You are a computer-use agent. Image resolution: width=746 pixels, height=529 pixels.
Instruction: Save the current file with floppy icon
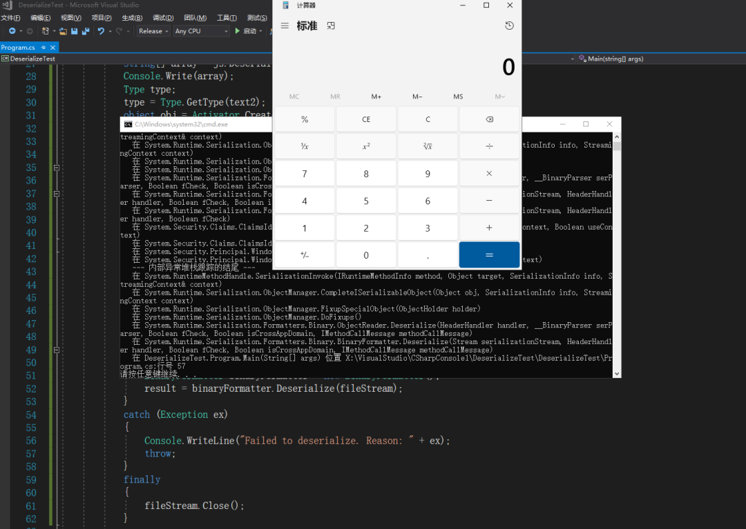74,31
